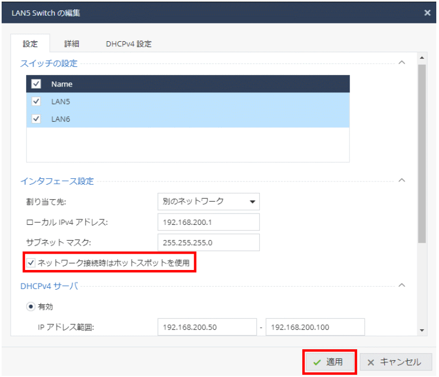
Task: Click the scrollbar down arrow
Action: [x=422, y=330]
